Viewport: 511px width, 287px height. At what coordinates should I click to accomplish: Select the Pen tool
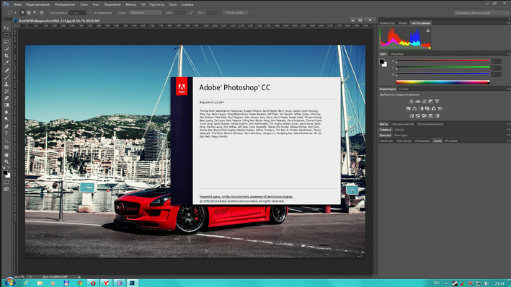pyautogui.click(x=6, y=126)
